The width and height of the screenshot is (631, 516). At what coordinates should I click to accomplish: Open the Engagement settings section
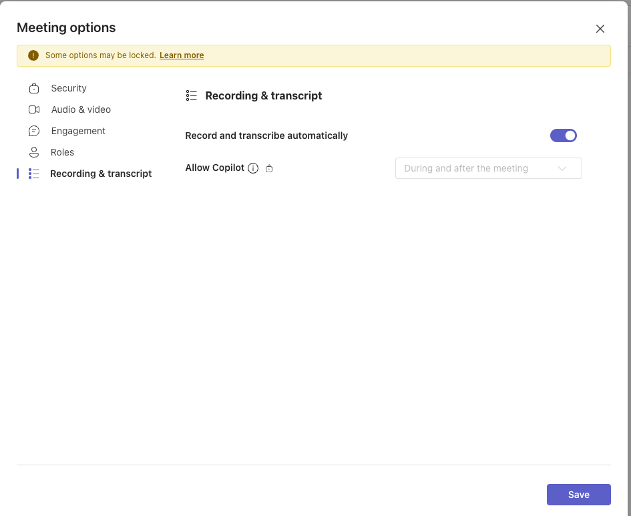pos(77,130)
